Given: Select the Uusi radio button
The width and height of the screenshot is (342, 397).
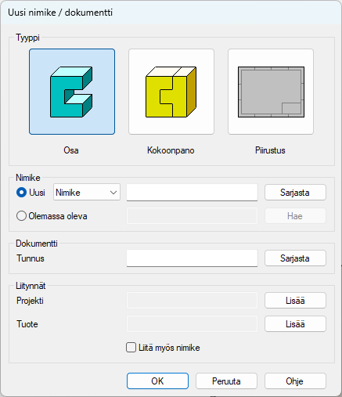Looking at the screenshot, I should [x=21, y=193].
